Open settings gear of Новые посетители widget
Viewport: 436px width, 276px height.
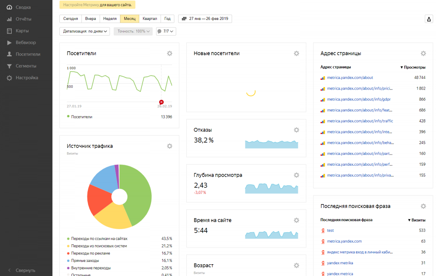point(297,54)
